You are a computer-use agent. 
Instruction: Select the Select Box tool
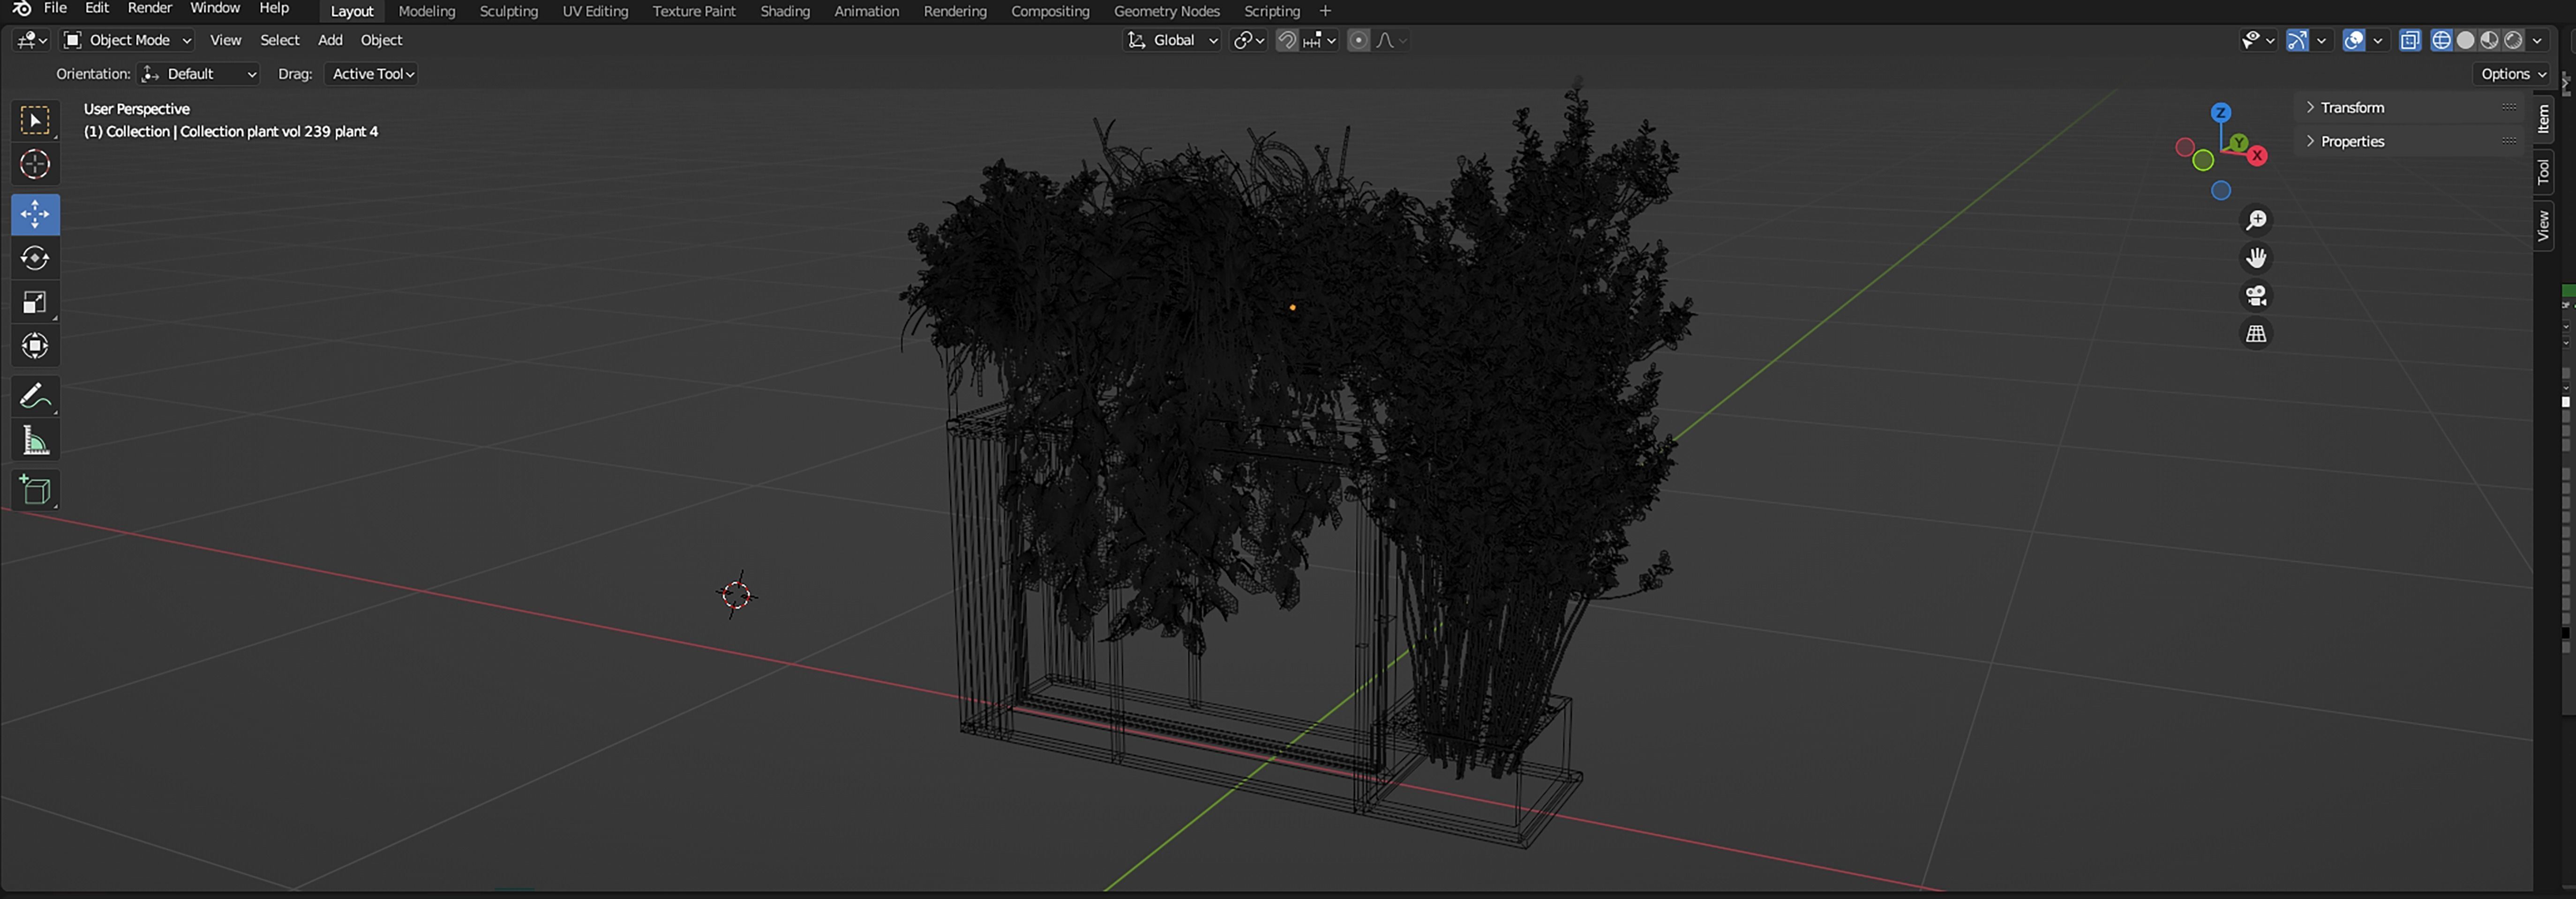pyautogui.click(x=35, y=121)
